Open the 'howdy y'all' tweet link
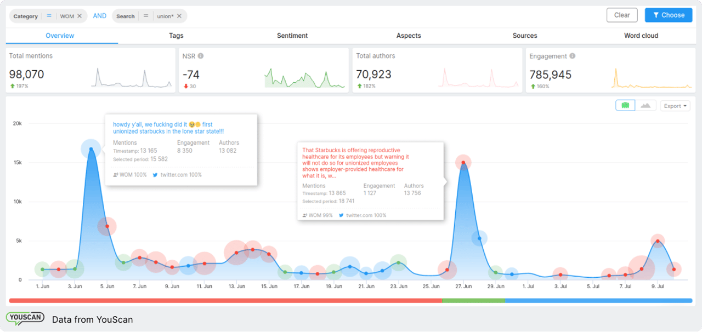The height and width of the screenshot is (332, 702). coord(168,128)
